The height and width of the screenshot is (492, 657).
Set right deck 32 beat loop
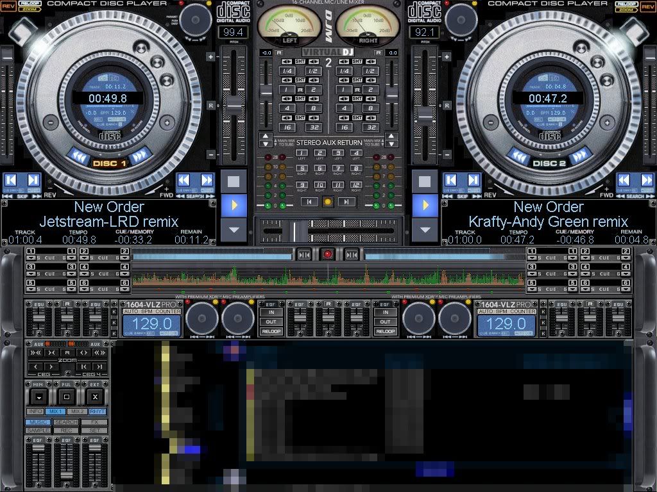click(371, 127)
